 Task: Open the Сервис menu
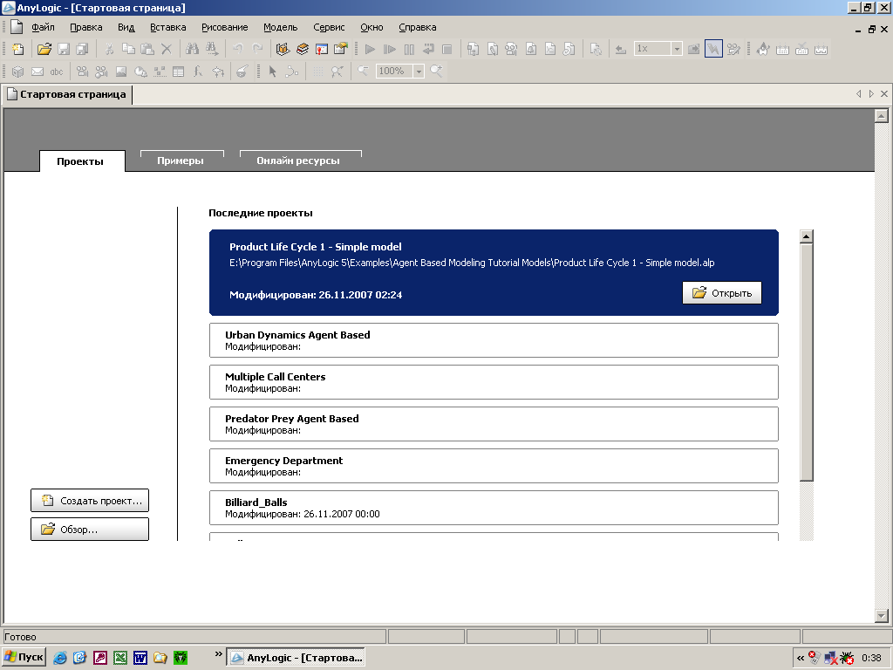click(329, 27)
